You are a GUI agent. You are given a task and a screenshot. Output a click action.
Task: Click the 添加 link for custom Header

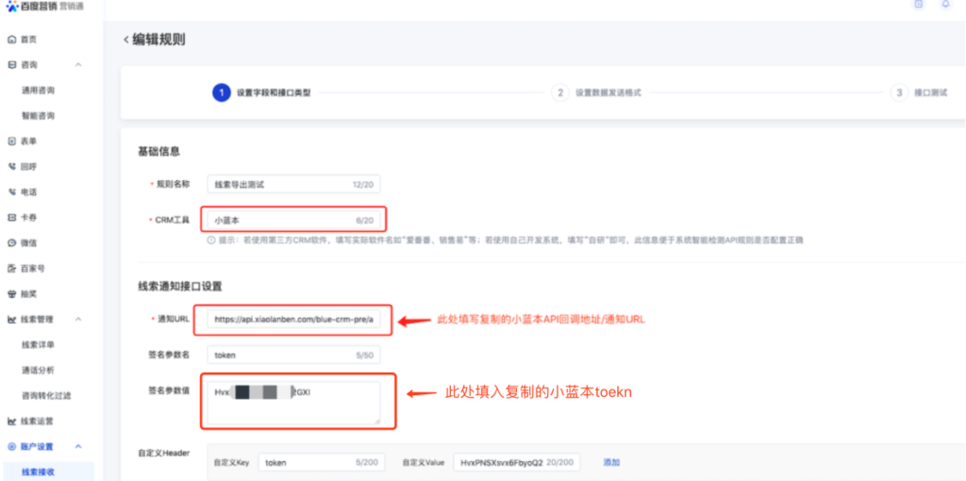point(611,462)
